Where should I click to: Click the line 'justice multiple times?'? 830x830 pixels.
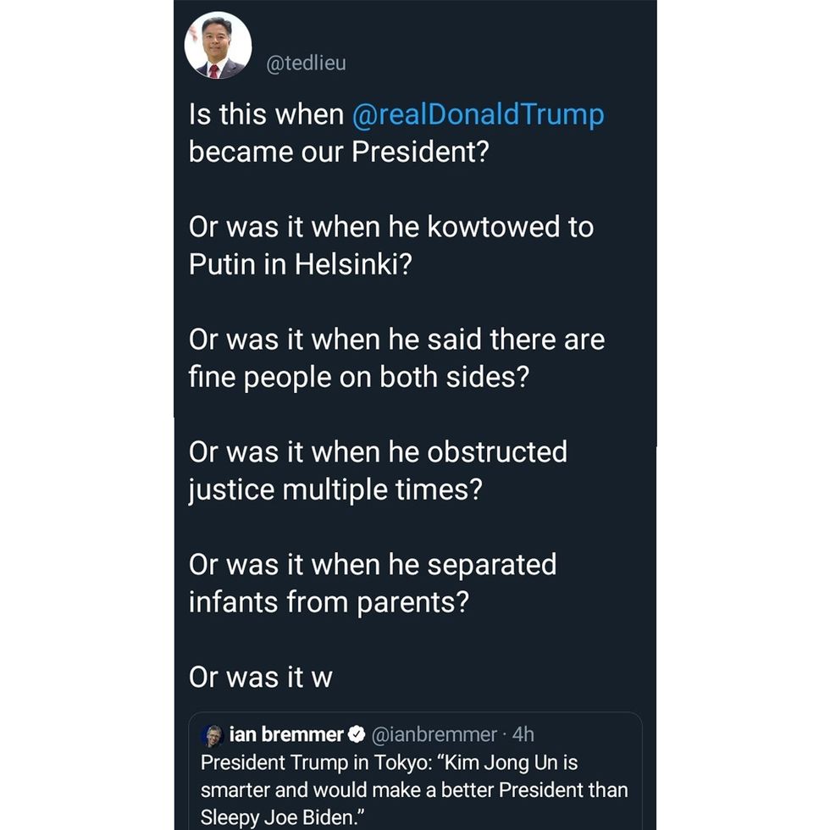335,490
